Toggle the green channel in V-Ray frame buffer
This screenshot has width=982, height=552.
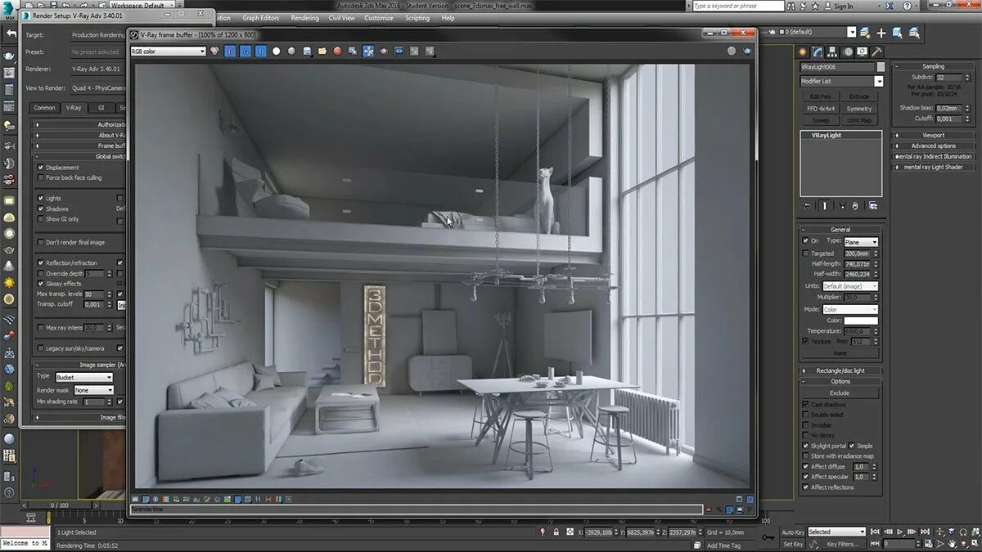[x=245, y=51]
